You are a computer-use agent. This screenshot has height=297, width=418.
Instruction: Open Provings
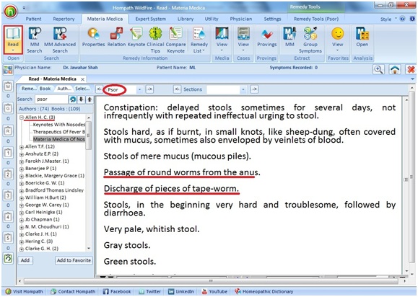point(266,37)
